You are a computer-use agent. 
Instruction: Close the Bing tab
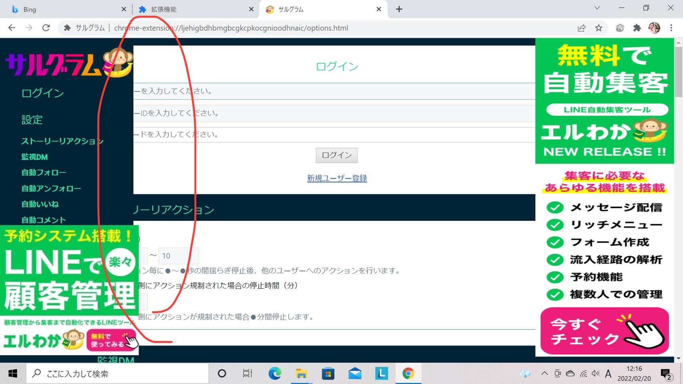124,9
